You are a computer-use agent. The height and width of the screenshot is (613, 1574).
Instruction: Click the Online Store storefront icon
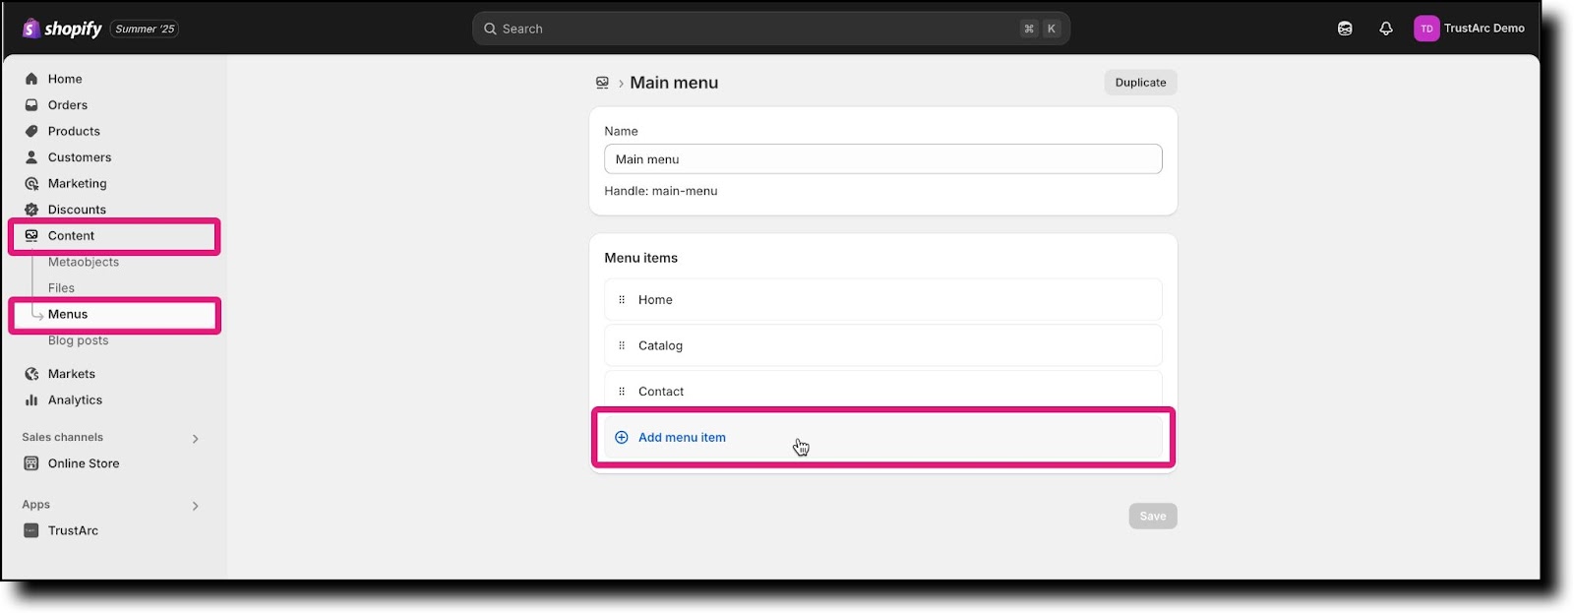pyautogui.click(x=31, y=463)
